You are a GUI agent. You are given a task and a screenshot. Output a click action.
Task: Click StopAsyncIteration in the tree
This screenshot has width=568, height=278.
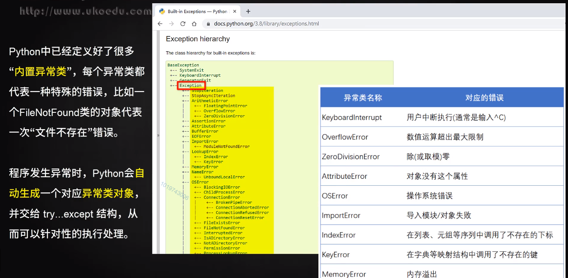[213, 96]
